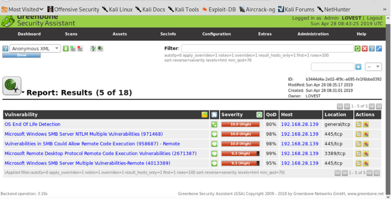Click the add-to-assets icon with green plus
This screenshot has width=391, height=199.
73,49
